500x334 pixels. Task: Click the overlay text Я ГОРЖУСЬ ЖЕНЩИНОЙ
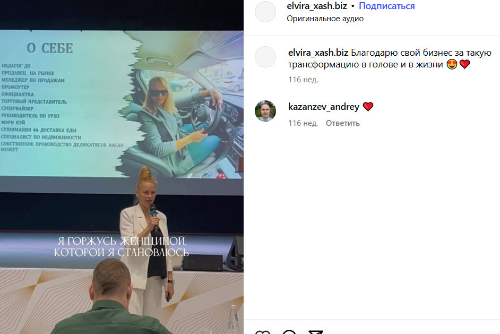point(122,241)
